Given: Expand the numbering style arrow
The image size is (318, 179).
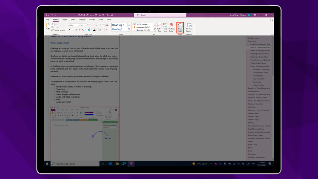Looking at the screenshot, I should pyautogui.click(x=97, y=25).
